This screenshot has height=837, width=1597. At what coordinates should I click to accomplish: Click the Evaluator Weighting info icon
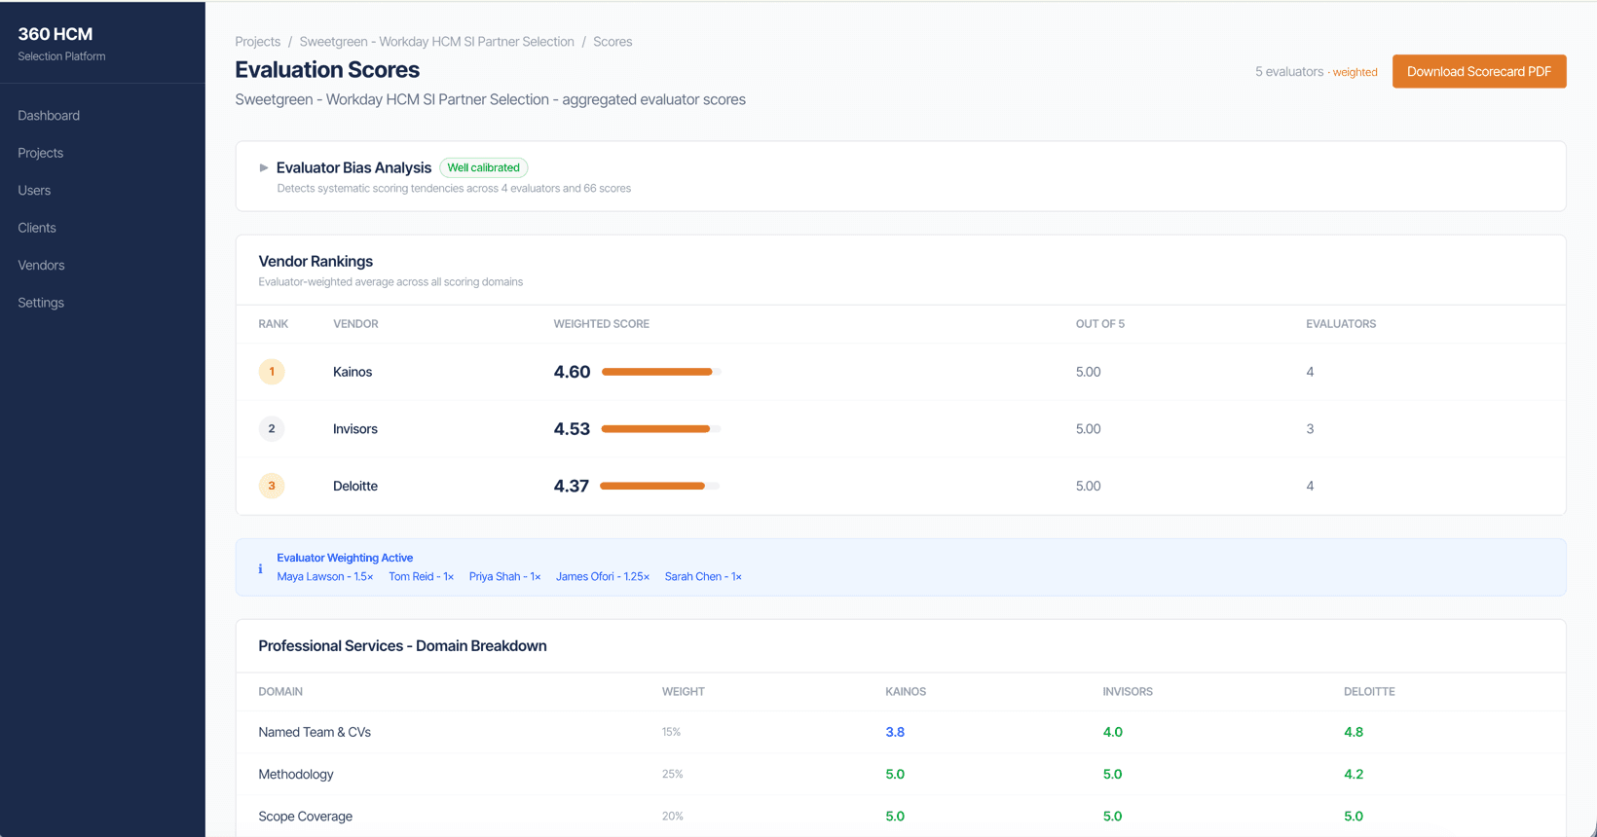pyautogui.click(x=260, y=568)
